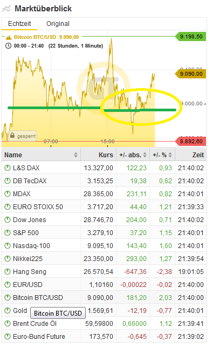Click the green power icon beside L&S DAX
This screenshot has width=213, height=354.
[x=8, y=168]
